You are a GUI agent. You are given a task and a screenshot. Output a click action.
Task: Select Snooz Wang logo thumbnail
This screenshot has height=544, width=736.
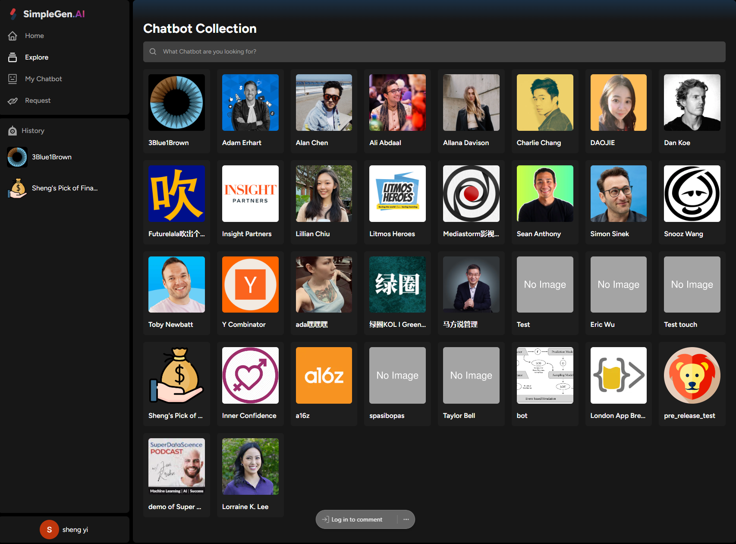point(692,193)
